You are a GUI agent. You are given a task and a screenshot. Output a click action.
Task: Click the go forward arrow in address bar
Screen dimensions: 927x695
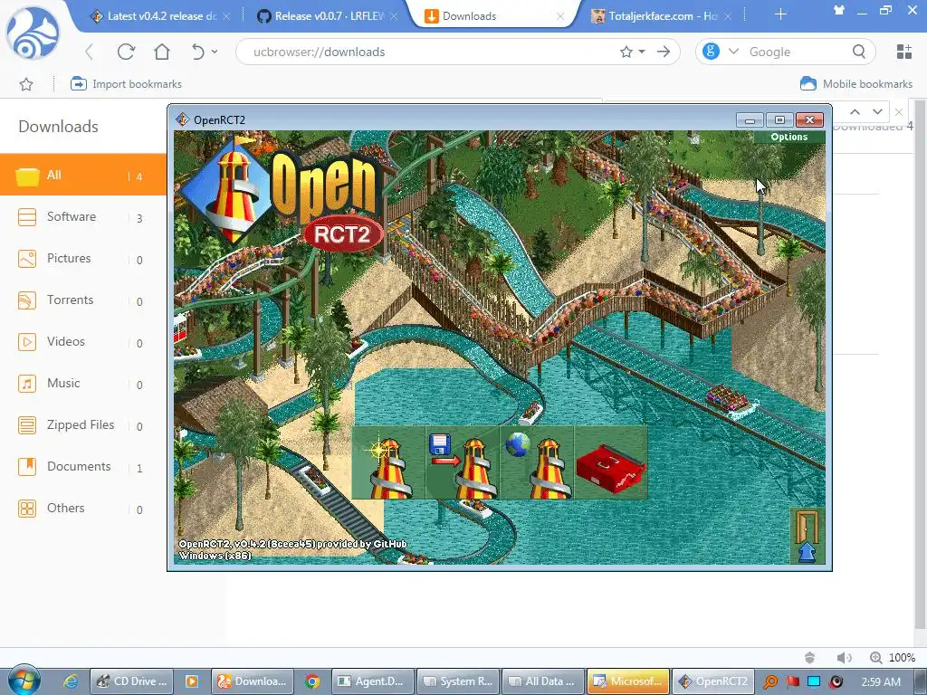pyautogui.click(x=664, y=52)
